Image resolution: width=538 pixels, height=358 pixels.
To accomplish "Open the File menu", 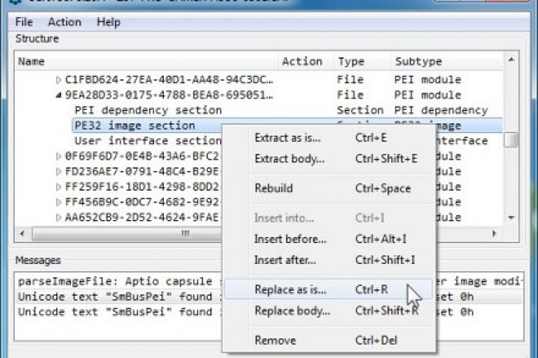I will pos(24,21).
